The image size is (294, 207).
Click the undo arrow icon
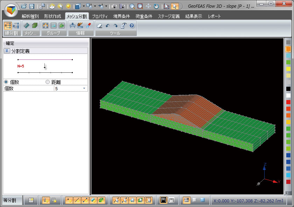[107, 26]
